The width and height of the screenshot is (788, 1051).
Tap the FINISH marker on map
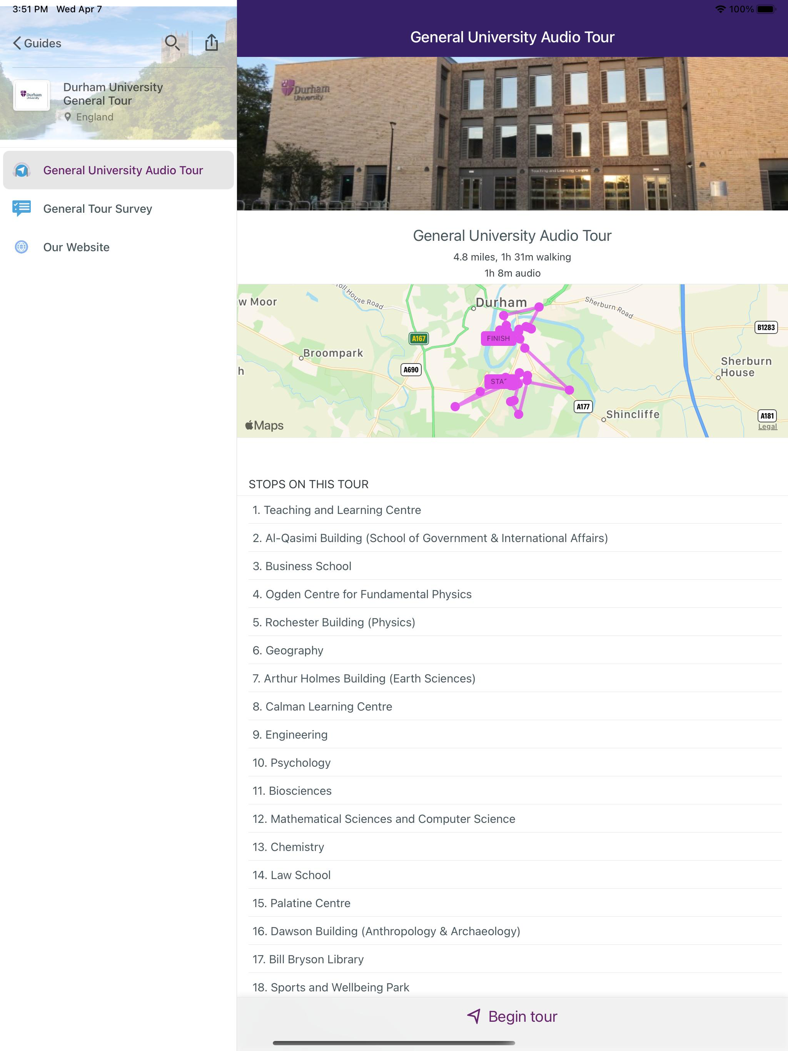coord(498,338)
